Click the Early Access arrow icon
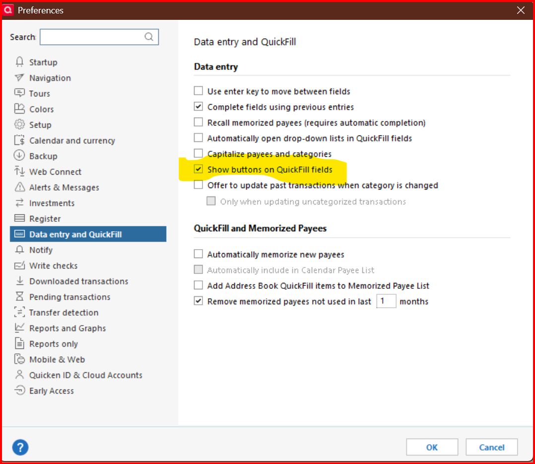Screen dimensions: 535x464 [19, 390]
